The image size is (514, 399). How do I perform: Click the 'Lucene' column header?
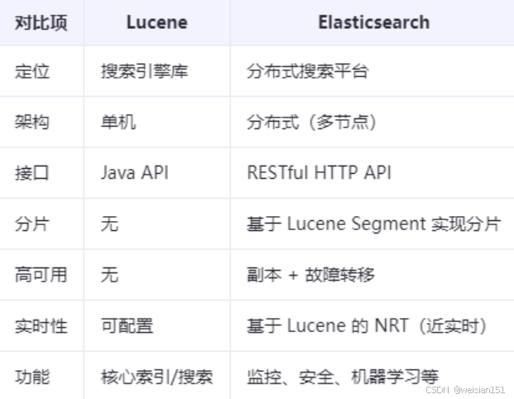[157, 22]
